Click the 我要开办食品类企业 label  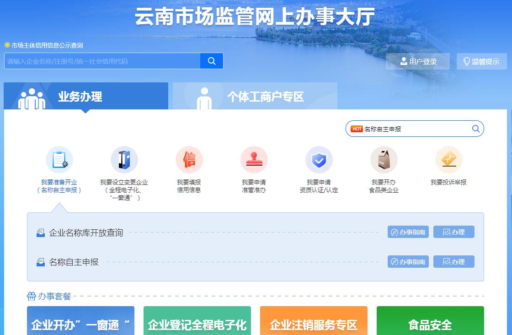(x=384, y=186)
